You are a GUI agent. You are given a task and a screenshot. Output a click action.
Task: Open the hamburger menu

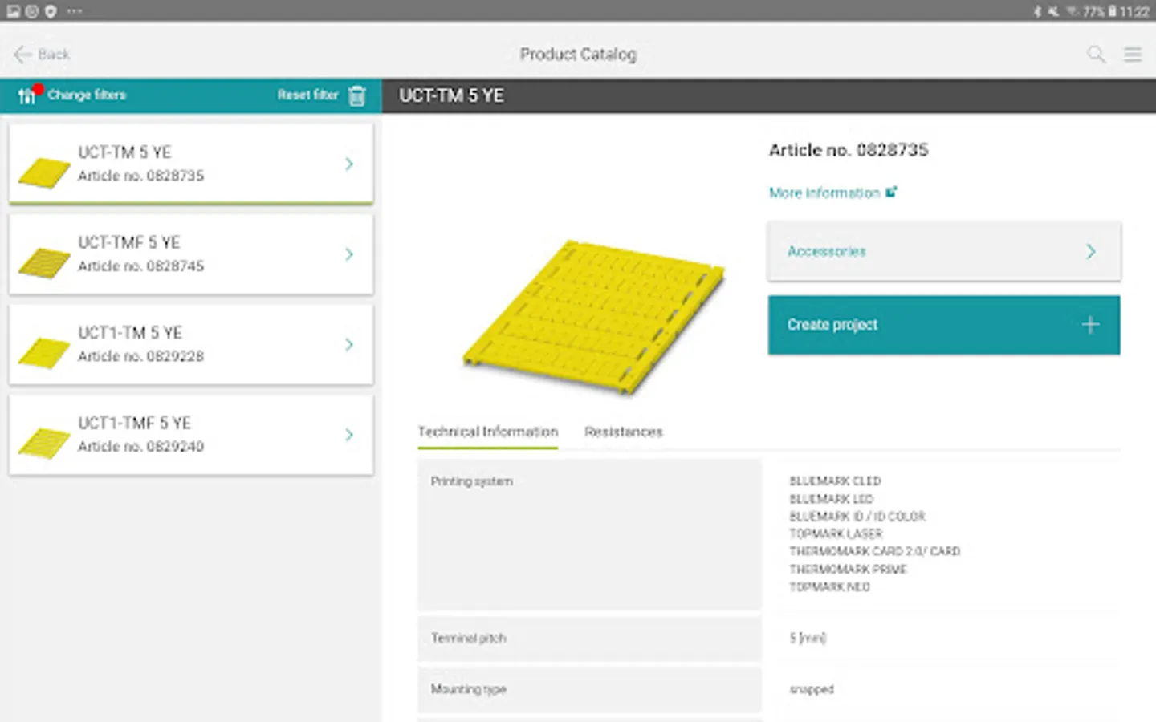click(x=1133, y=55)
